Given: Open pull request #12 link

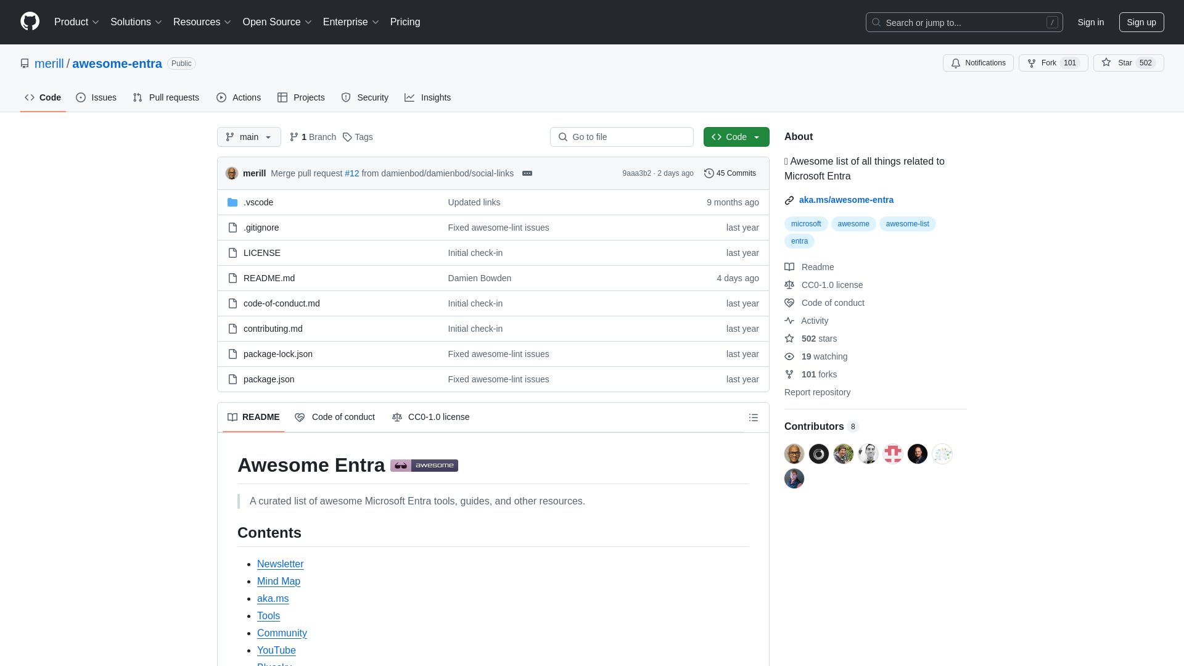Looking at the screenshot, I should [x=352, y=173].
